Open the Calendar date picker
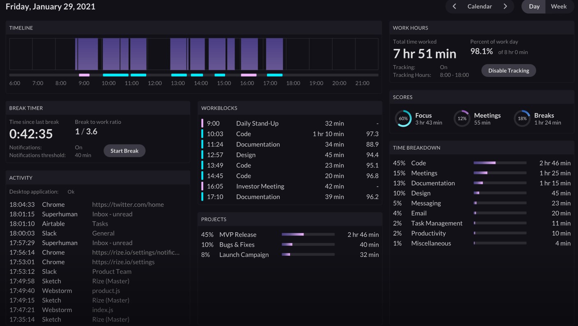 479,7
